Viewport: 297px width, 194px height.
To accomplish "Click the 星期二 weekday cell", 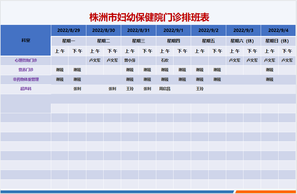I will [104, 41].
